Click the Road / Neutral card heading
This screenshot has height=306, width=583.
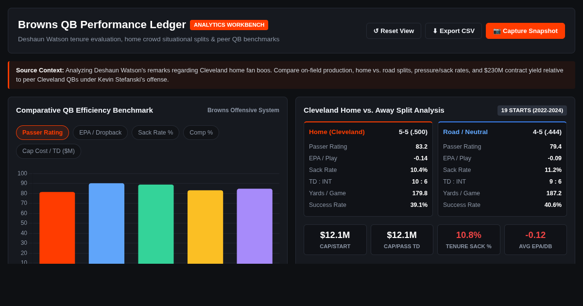tap(465, 132)
